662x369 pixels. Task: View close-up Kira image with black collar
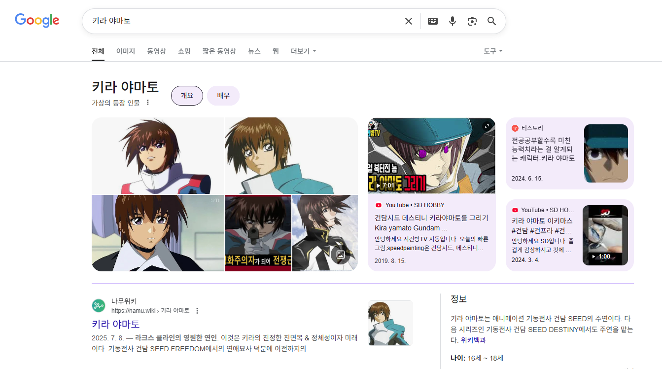158,233
